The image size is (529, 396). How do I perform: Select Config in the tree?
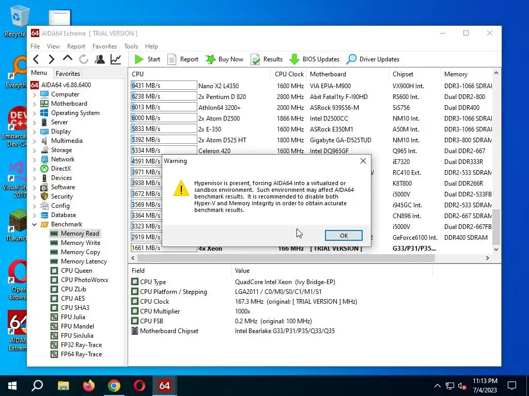pos(55,206)
